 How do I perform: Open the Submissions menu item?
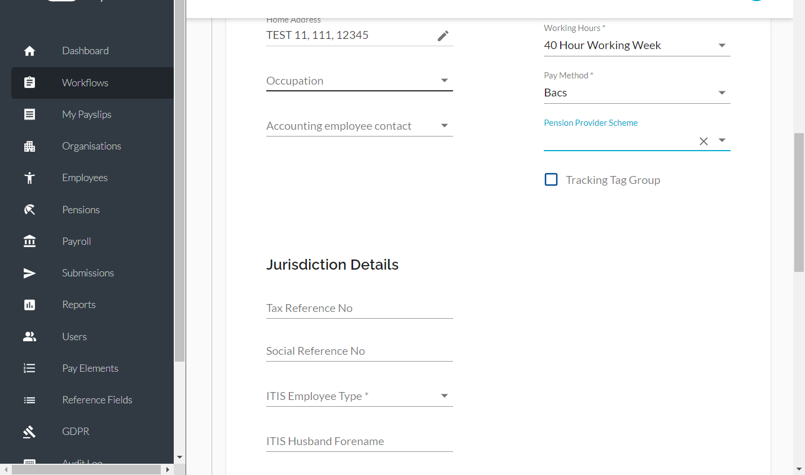pyautogui.click(x=88, y=273)
